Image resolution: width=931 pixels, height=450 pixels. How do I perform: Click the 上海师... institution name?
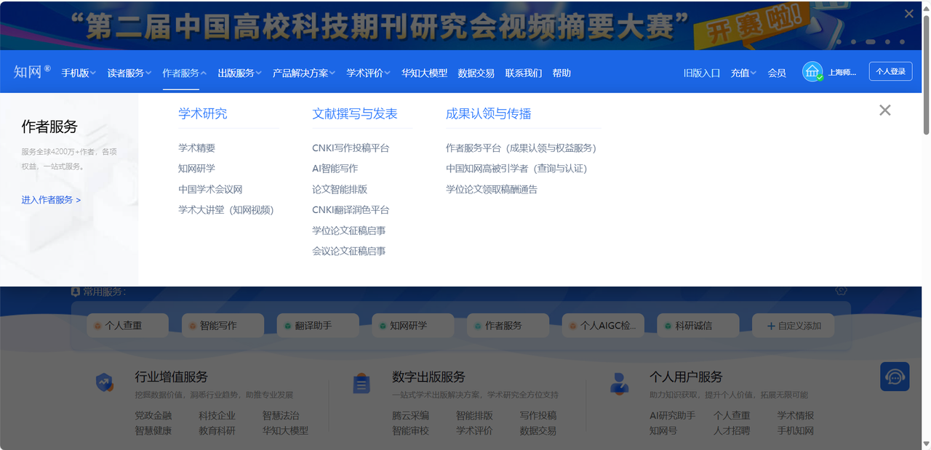842,73
